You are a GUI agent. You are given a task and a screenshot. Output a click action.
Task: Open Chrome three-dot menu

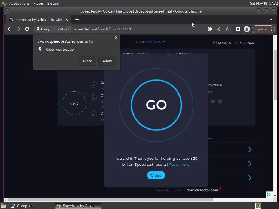click(x=271, y=29)
